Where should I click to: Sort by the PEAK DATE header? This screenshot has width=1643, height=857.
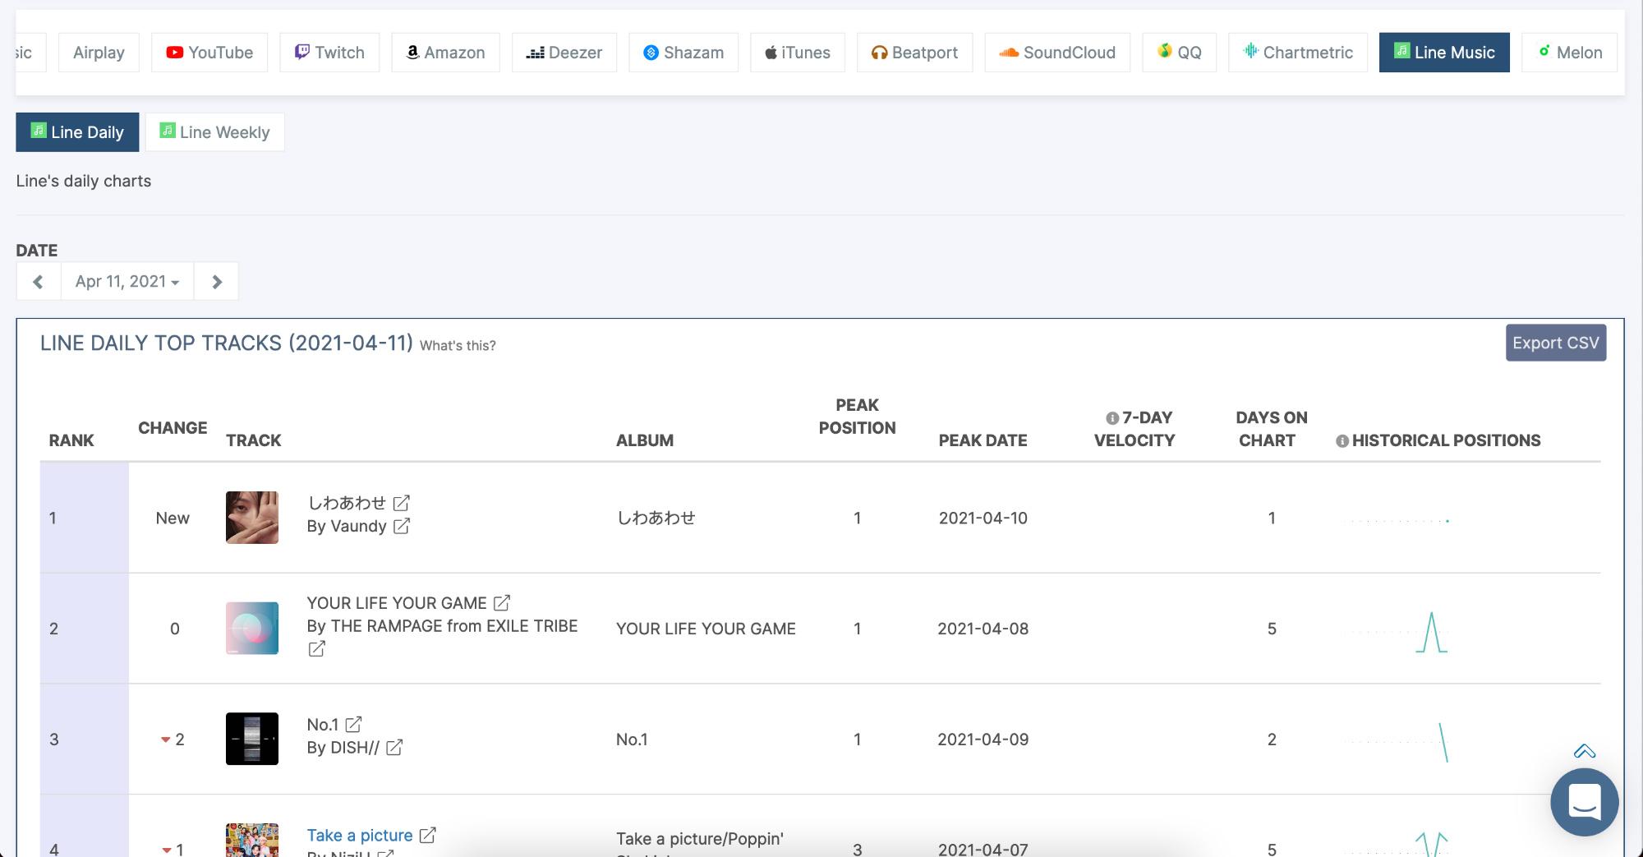[x=983, y=440]
